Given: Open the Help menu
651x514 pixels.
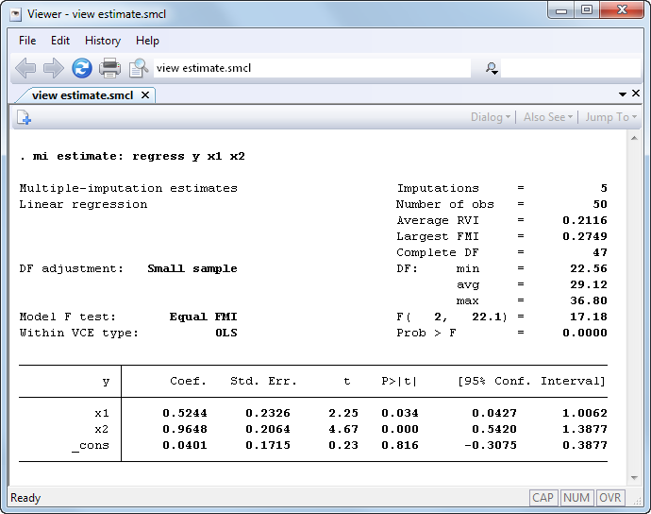Looking at the screenshot, I should coord(147,41).
